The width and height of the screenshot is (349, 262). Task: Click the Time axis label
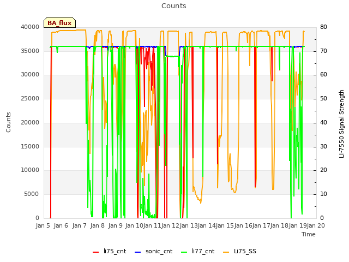309,234
